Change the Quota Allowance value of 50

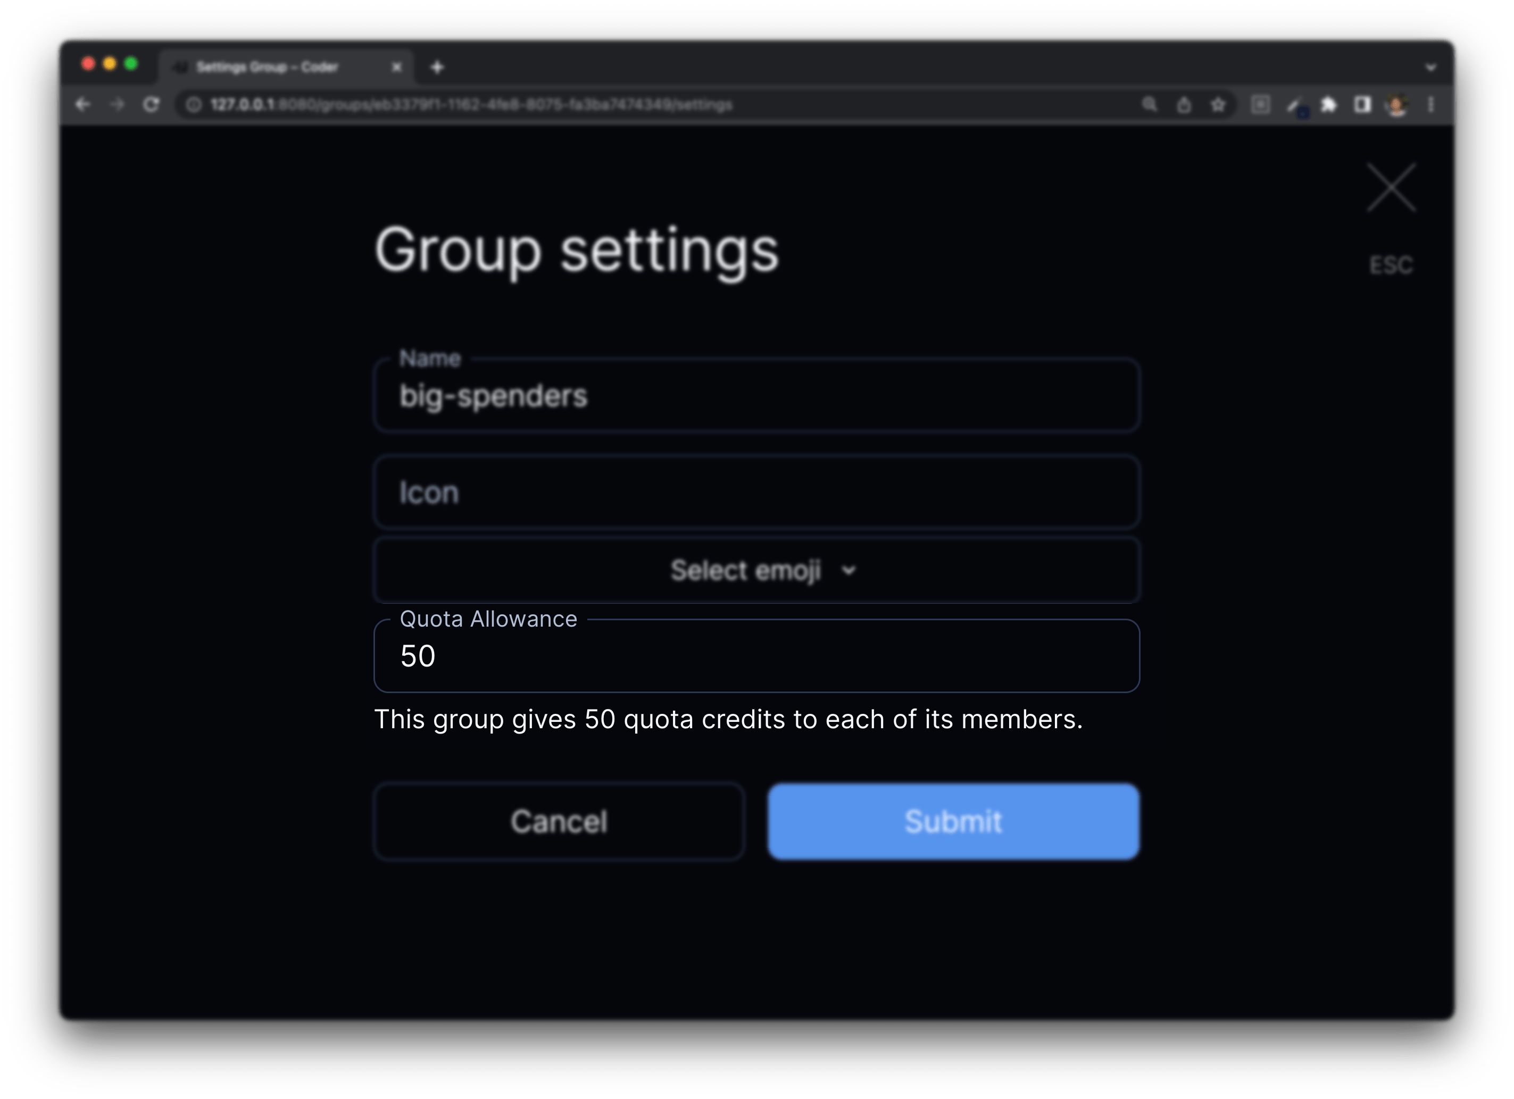pyautogui.click(x=757, y=656)
